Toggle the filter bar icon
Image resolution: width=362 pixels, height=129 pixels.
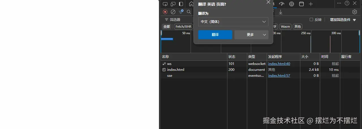(181, 12)
